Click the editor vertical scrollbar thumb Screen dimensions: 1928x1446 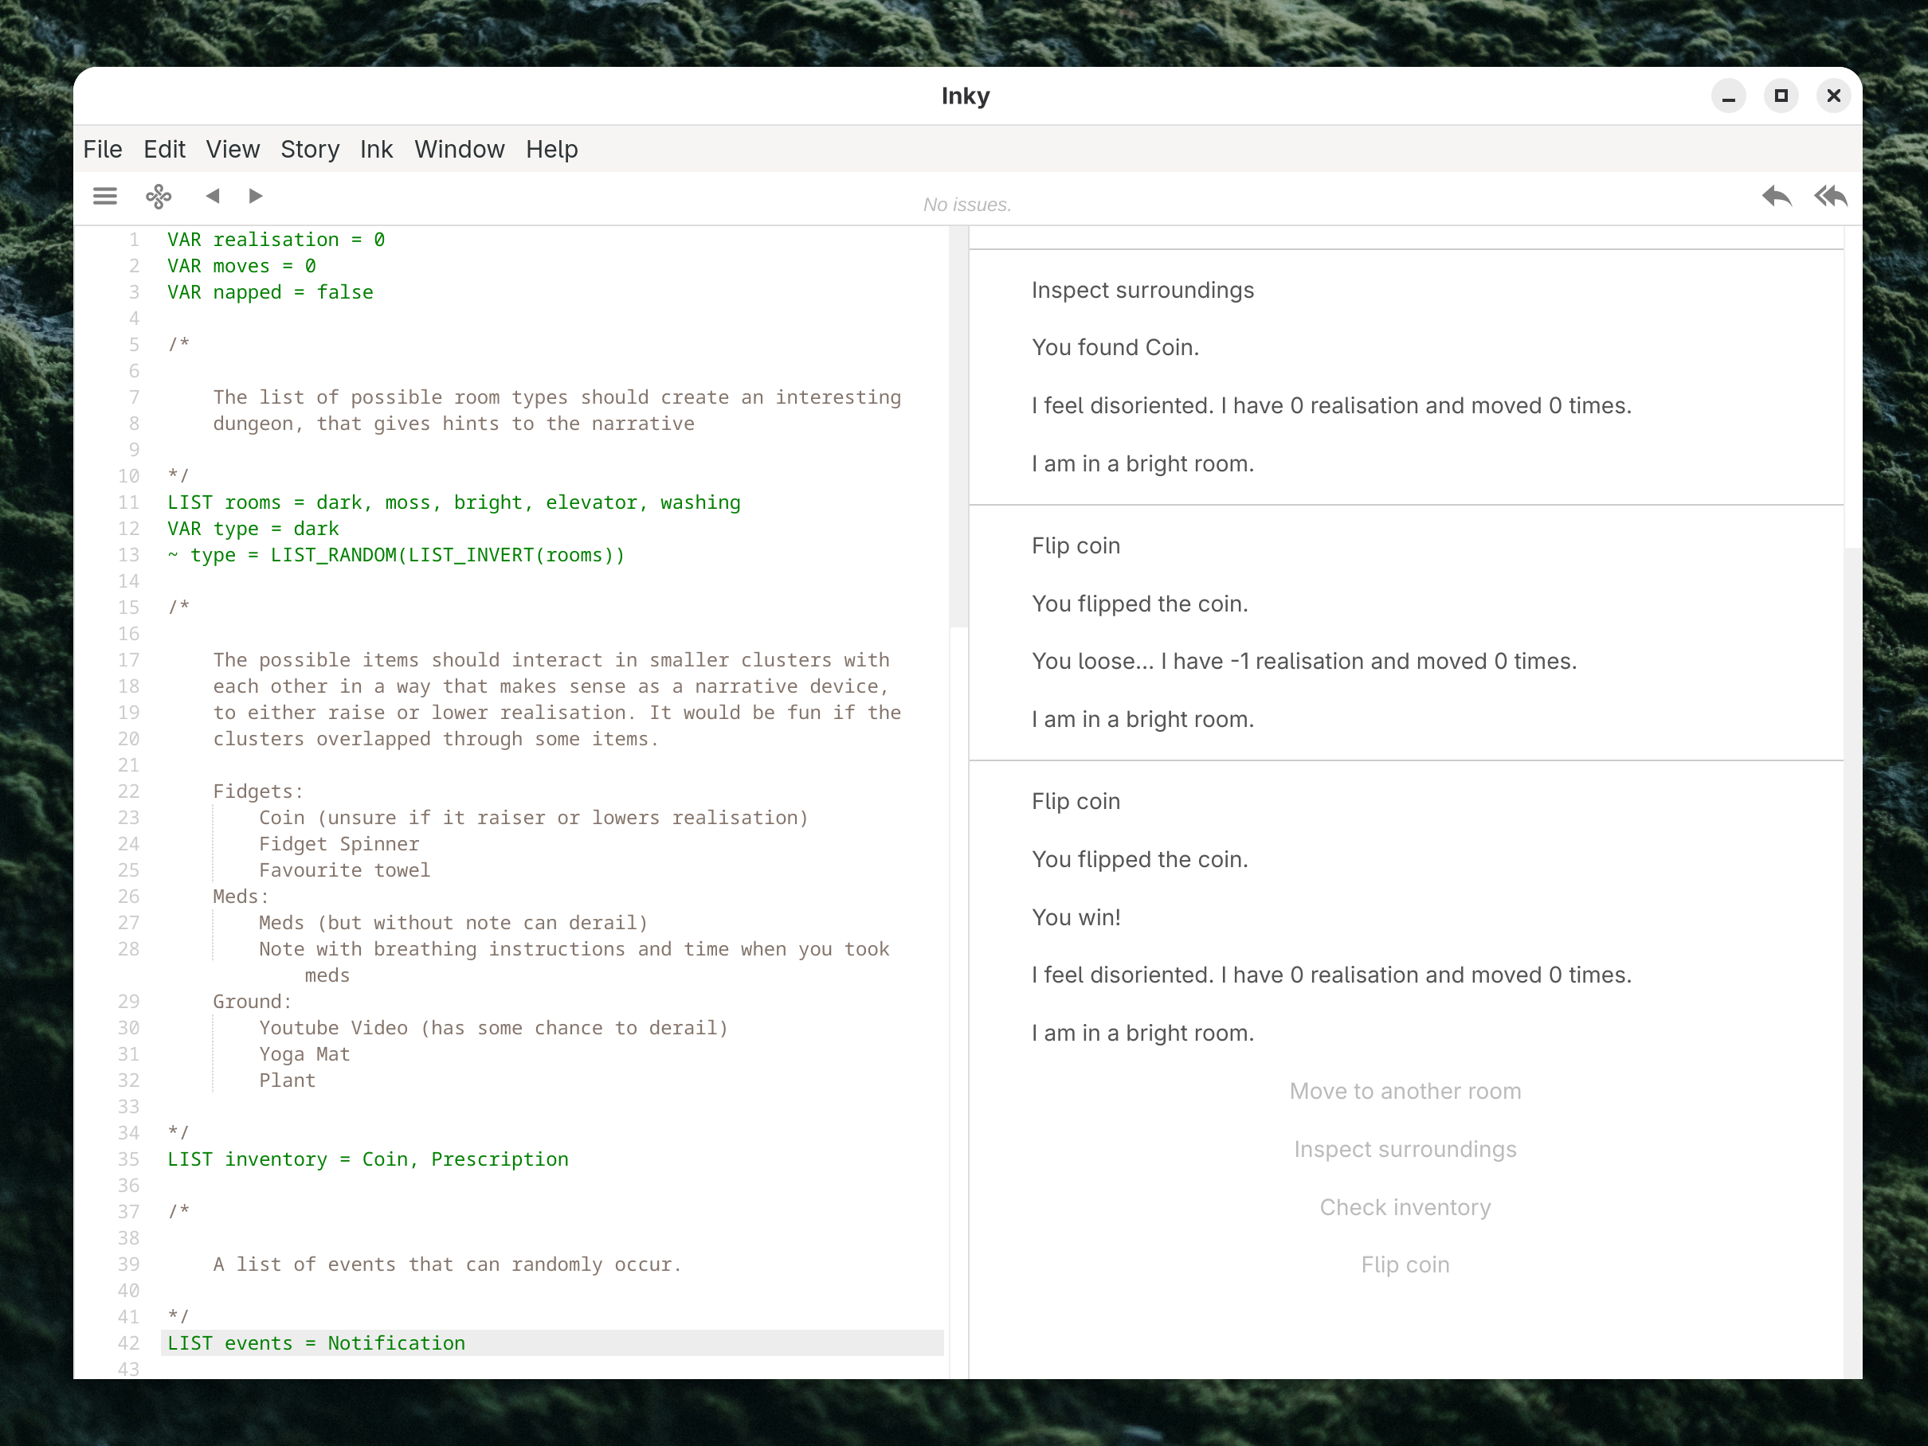coord(957,427)
